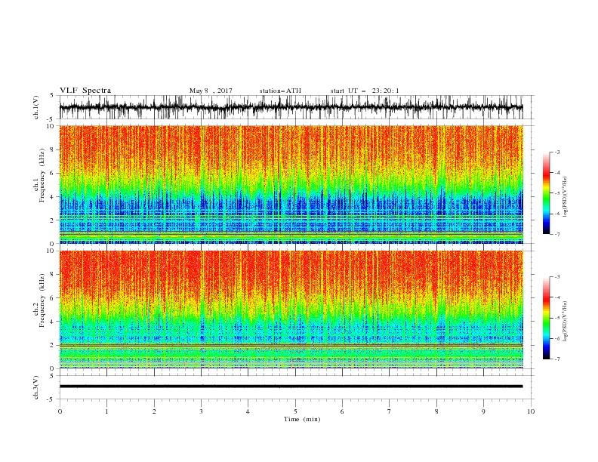Click the "4" kHz tick on ch.1 frequency axis
Screen dimensions: 598x462
pyautogui.click(x=52, y=197)
